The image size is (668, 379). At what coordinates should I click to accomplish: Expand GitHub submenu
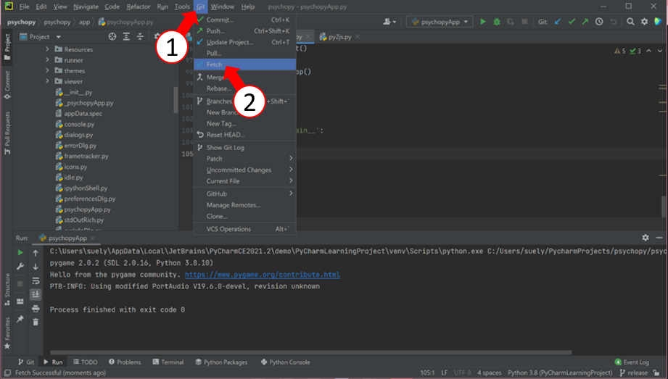245,193
